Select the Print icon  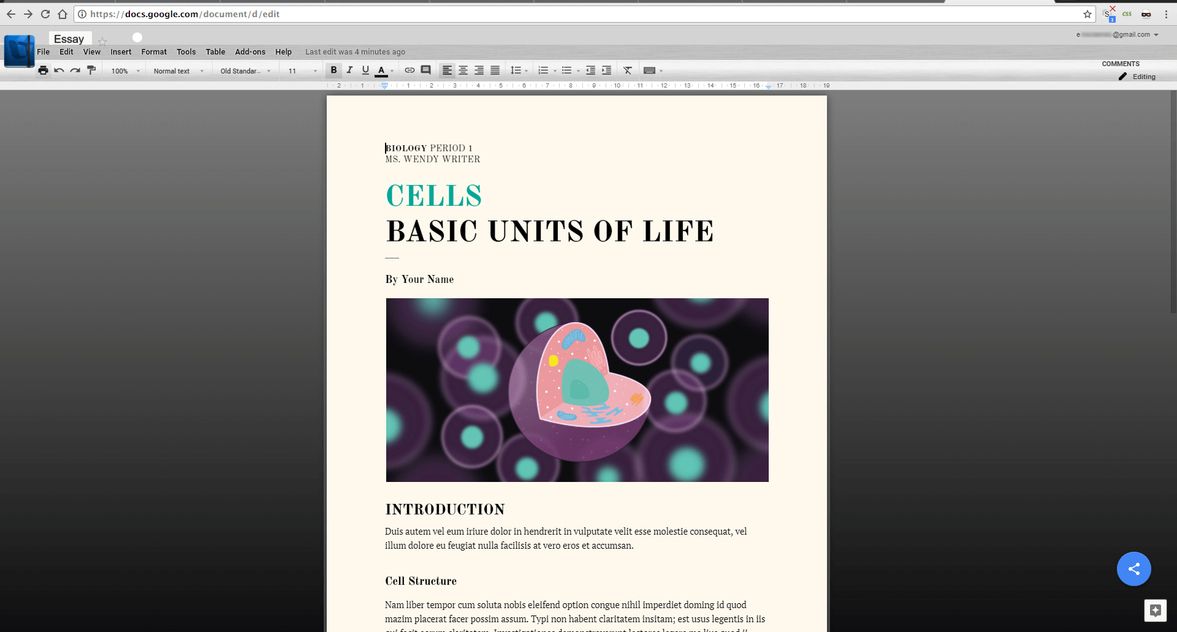point(43,70)
